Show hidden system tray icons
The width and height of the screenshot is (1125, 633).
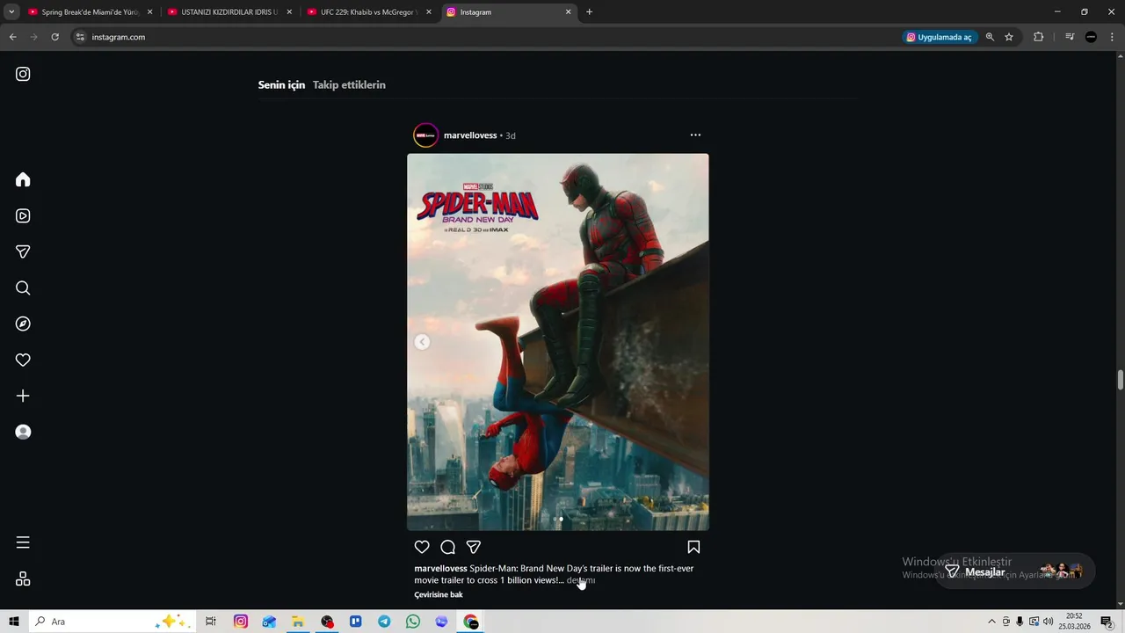pyautogui.click(x=992, y=622)
